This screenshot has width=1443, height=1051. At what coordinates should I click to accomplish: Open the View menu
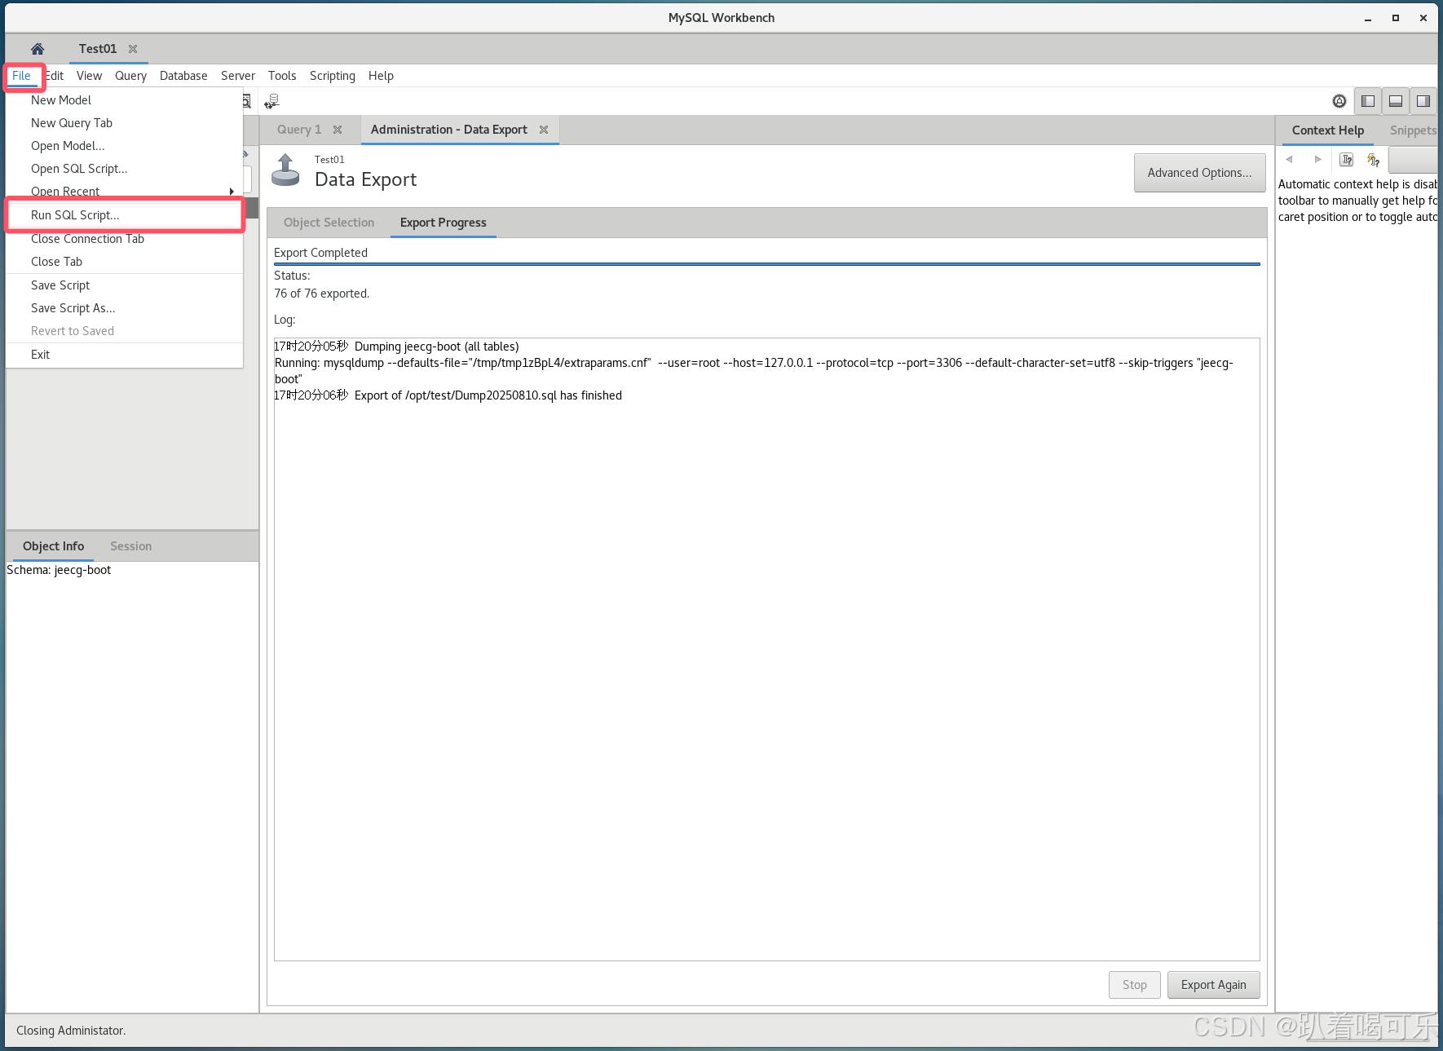(x=89, y=76)
